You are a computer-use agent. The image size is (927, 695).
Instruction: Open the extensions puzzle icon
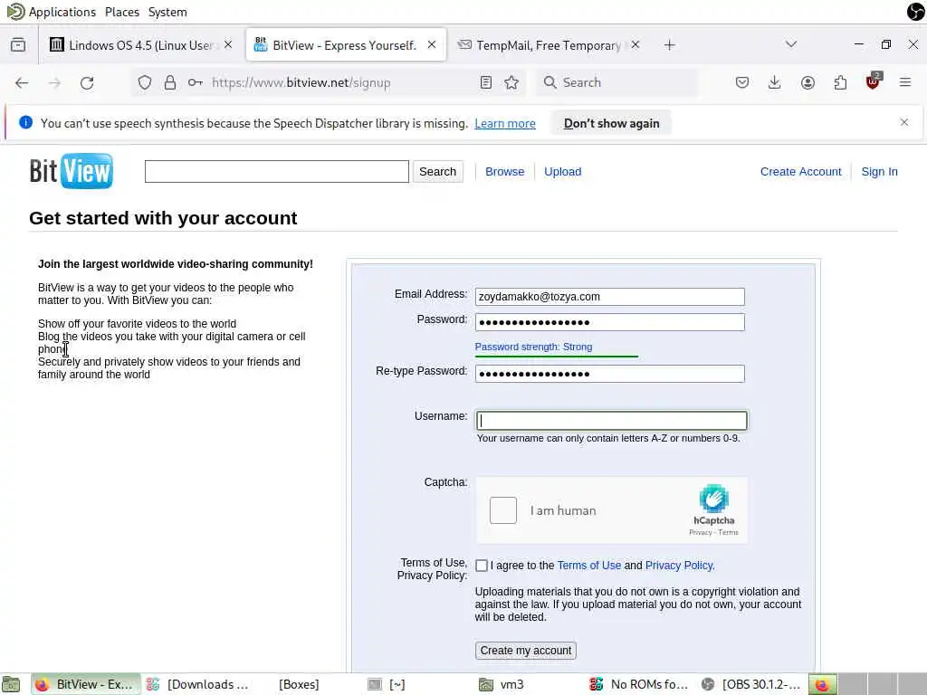pos(840,82)
